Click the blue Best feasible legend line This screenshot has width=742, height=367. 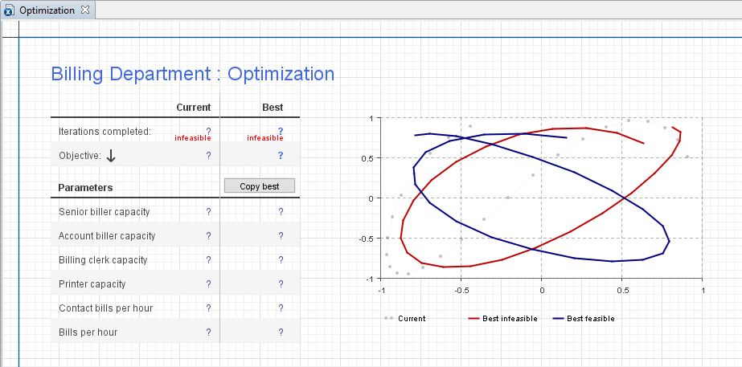pyautogui.click(x=559, y=319)
